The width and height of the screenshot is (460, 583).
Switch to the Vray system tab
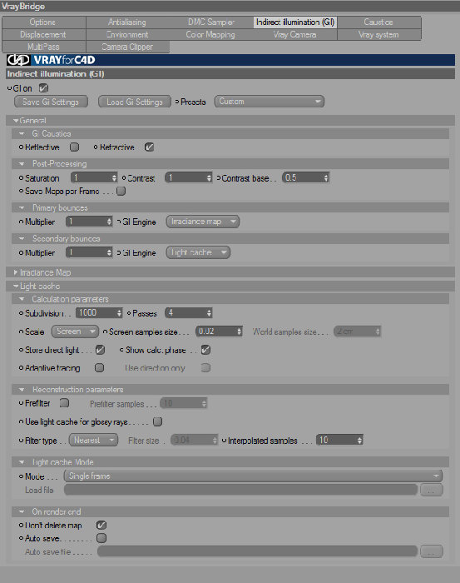pos(379,35)
